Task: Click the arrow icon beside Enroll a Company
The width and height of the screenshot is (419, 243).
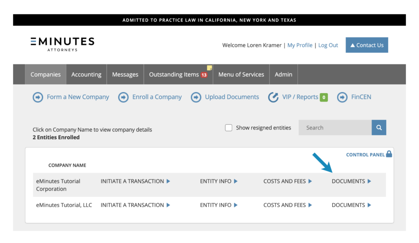Action: [123, 97]
